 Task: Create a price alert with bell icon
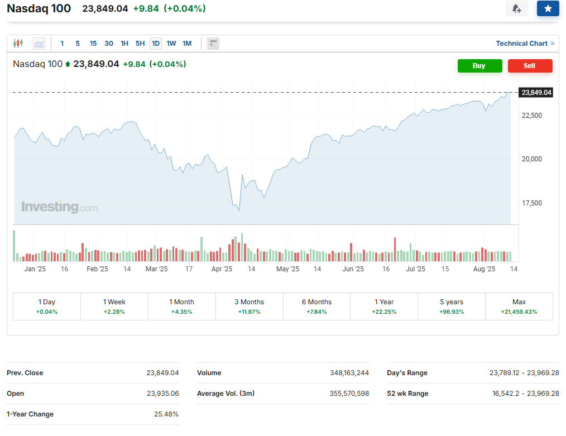tap(516, 9)
